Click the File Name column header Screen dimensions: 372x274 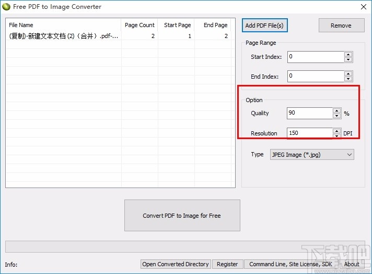point(64,25)
